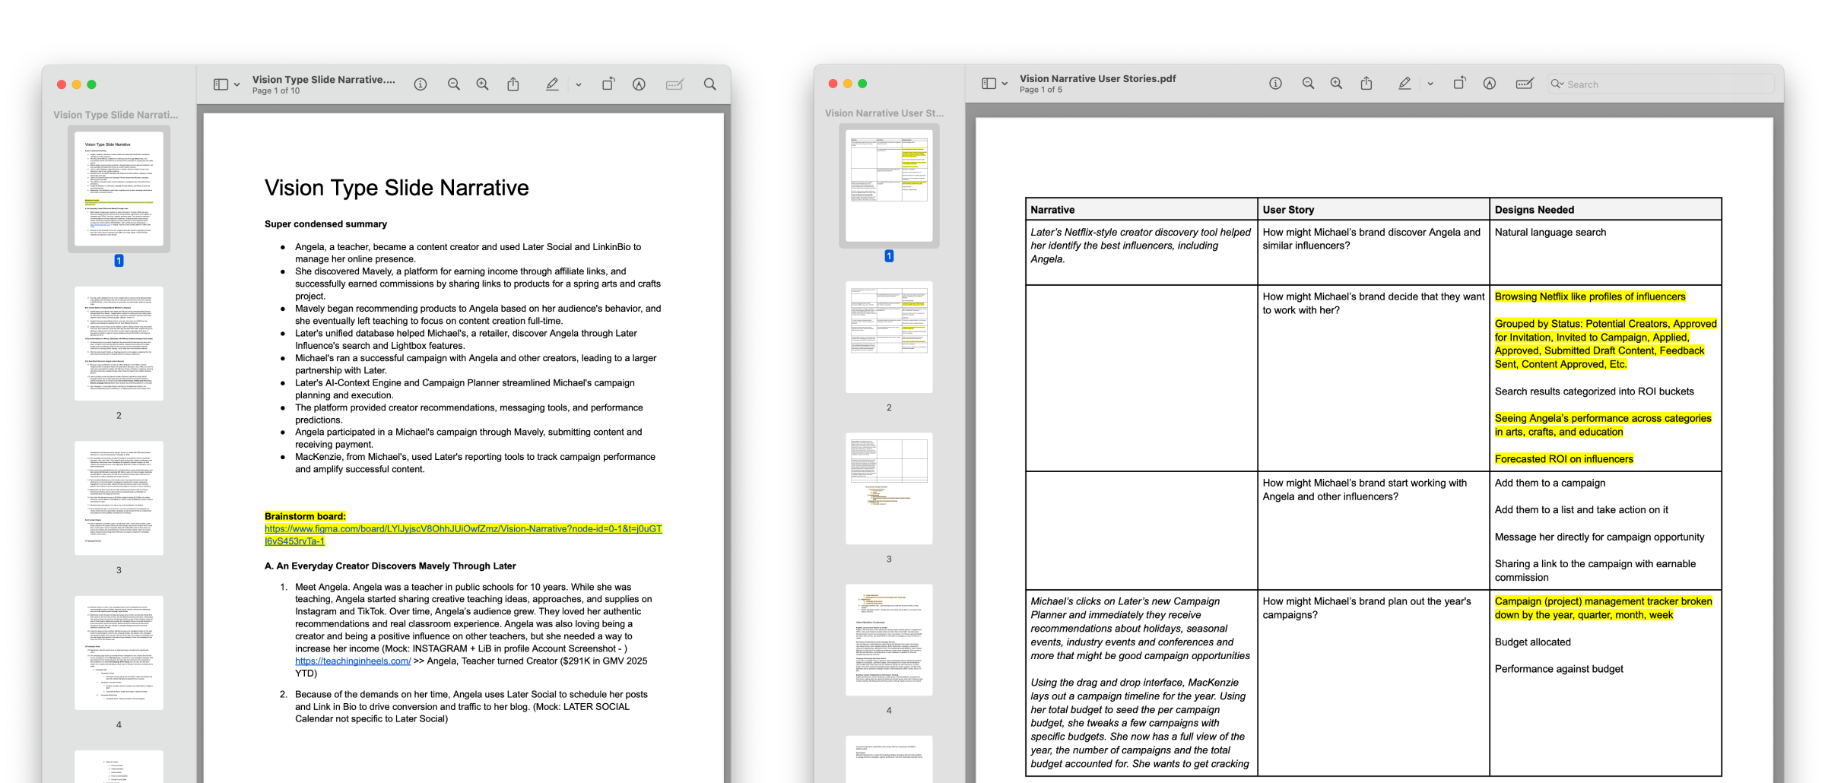
Task: Click 'Budget allocated' in Designs Needed column
Action: click(x=1532, y=642)
